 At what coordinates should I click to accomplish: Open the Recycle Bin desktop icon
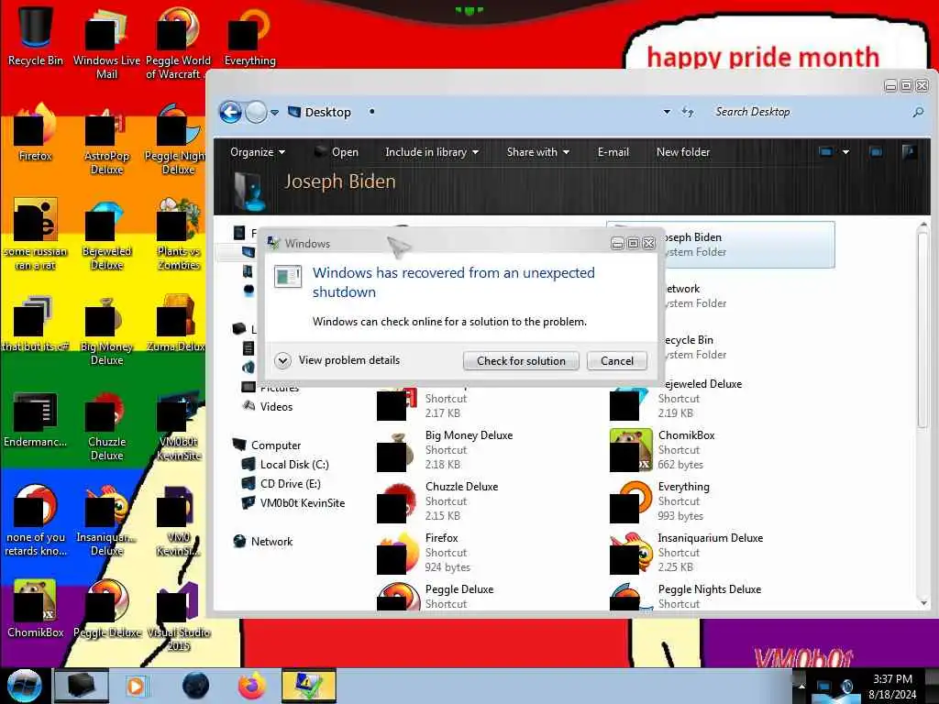(x=35, y=36)
